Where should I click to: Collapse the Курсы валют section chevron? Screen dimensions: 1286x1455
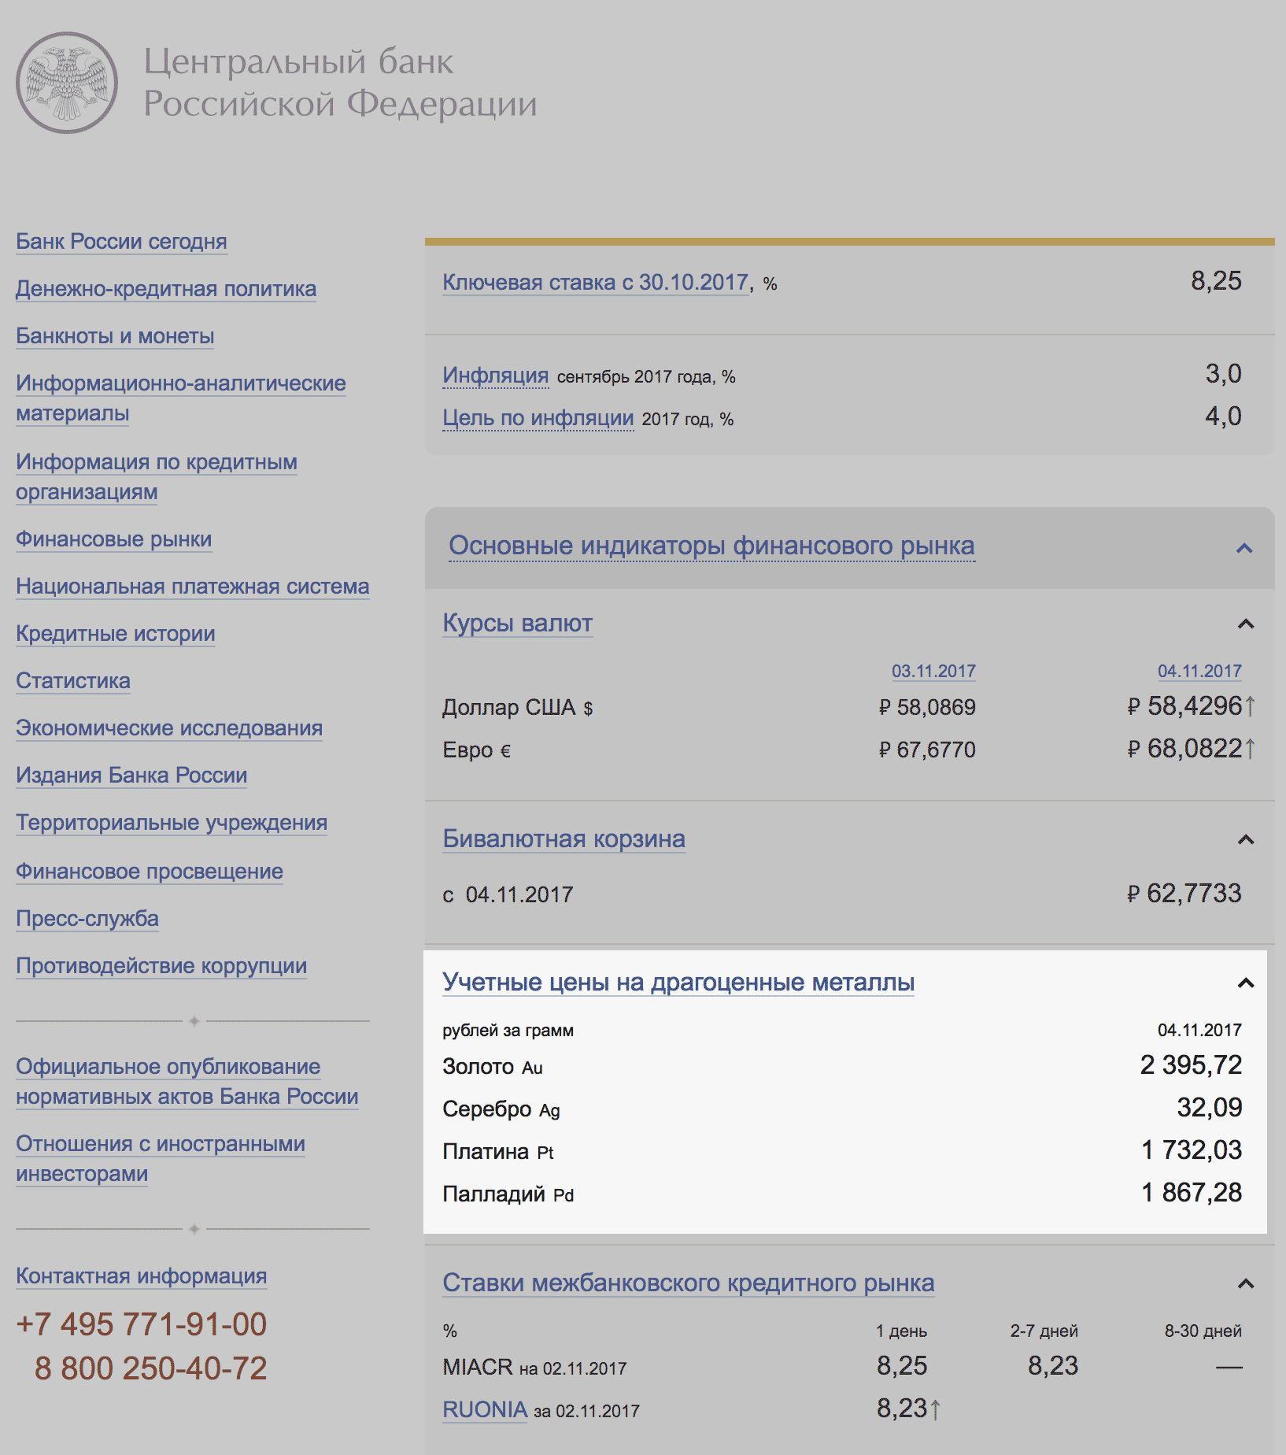pos(1245,624)
